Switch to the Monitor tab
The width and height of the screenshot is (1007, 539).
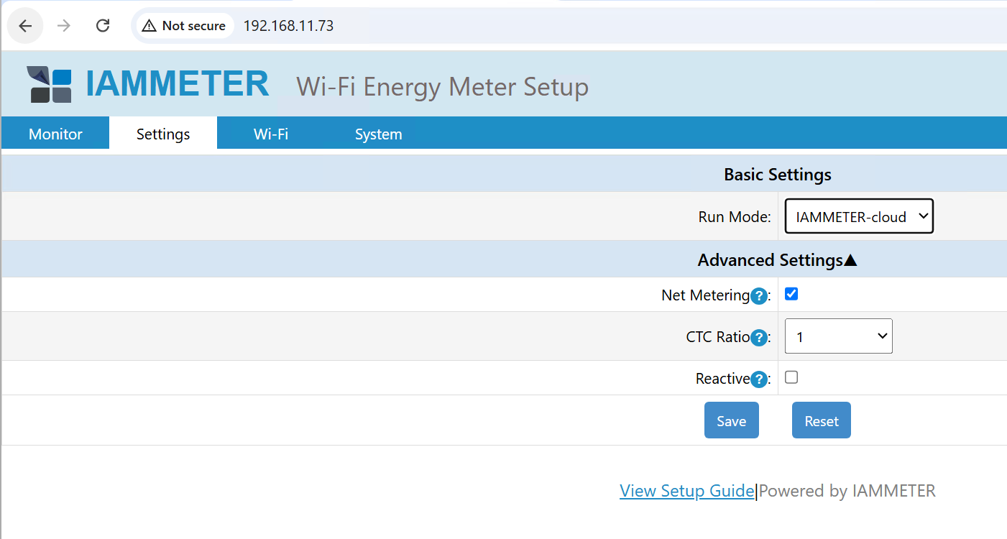point(55,134)
